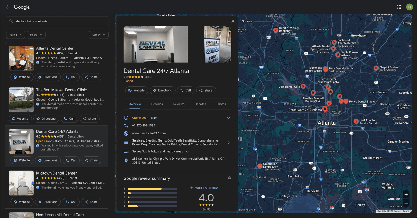Click the delivery truck icon for service areas
The image size is (417, 218).
click(x=126, y=151)
